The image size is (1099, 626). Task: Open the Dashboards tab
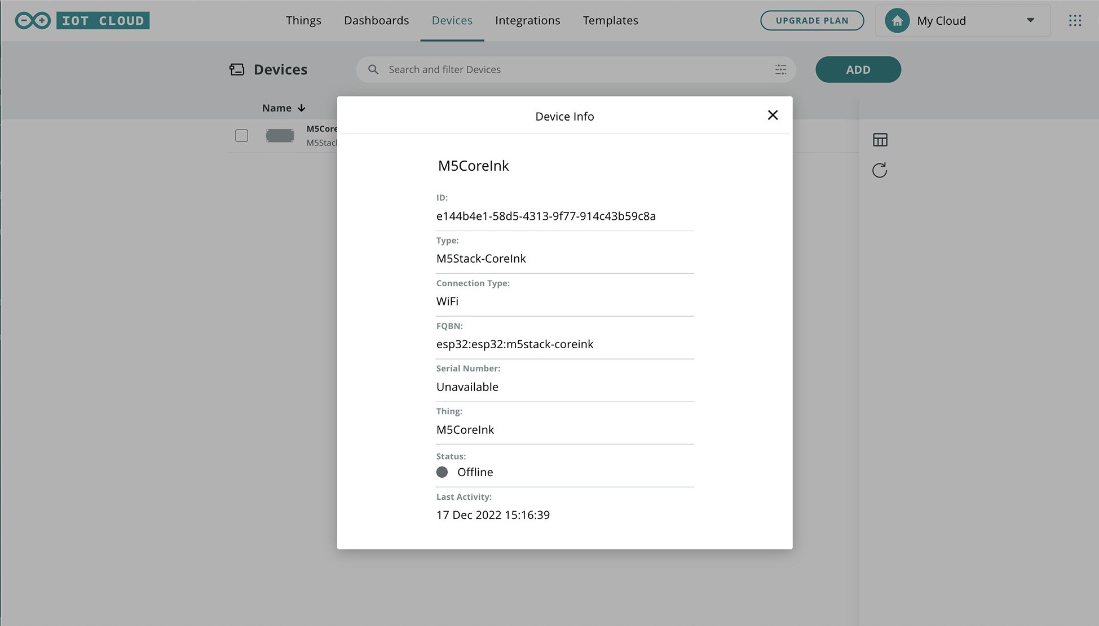click(x=377, y=21)
